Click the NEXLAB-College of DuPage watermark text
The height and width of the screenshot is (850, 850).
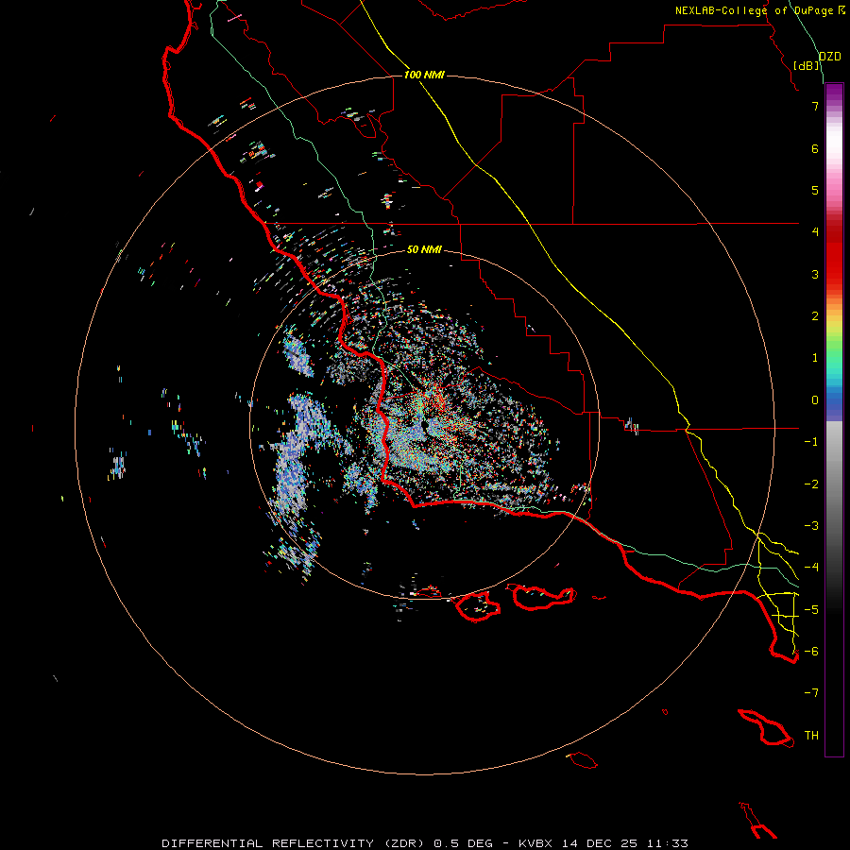[x=760, y=10]
